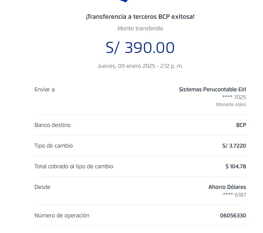Viewport: 263px width, 233px height.
Task: Select the destination bank value 'BCP'
Action: (241, 125)
